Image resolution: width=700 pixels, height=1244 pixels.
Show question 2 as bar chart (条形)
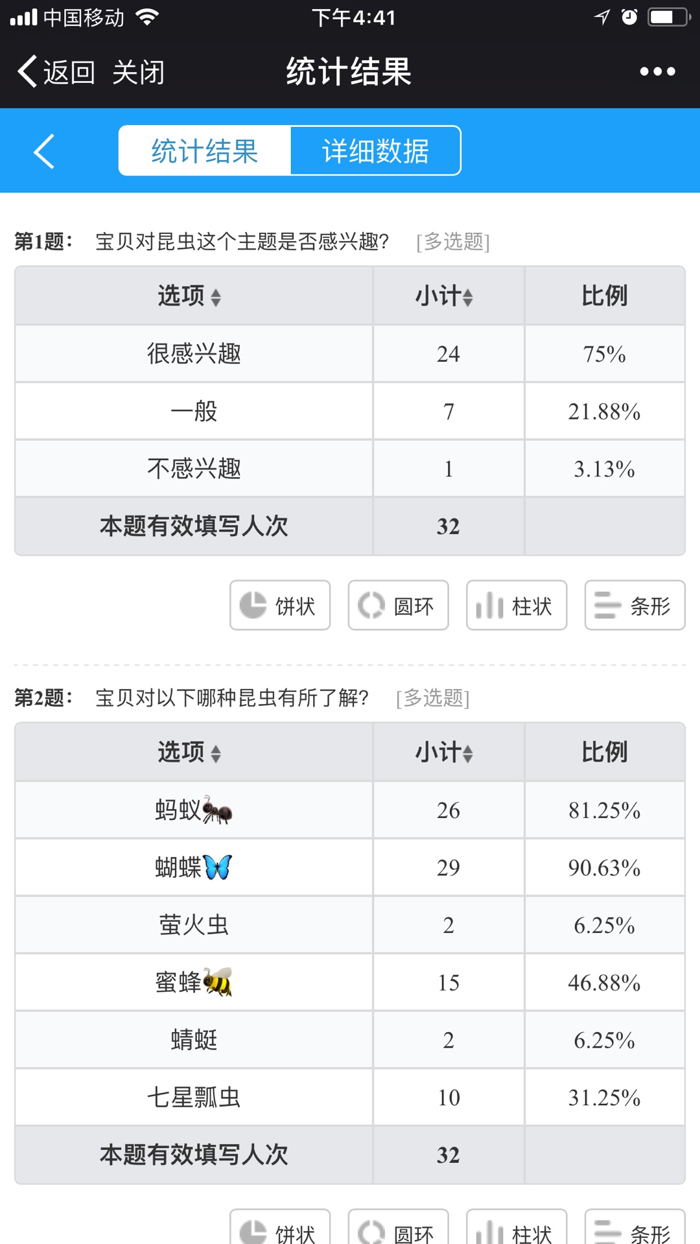tap(635, 1229)
